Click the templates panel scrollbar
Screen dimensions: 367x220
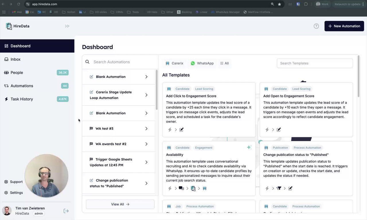(x=358, y=76)
